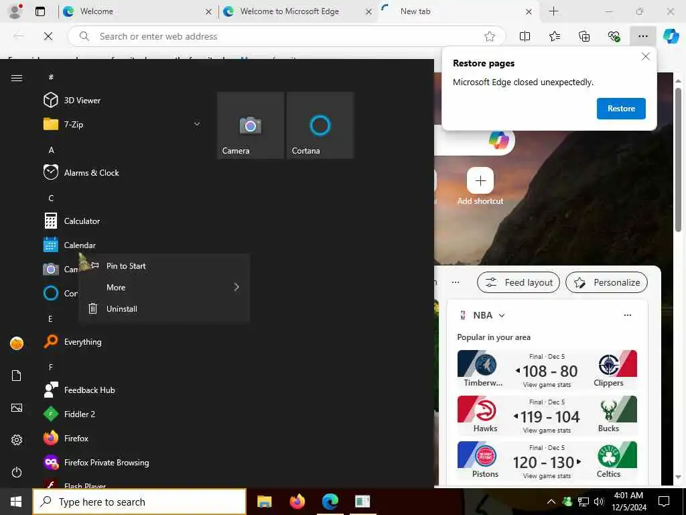686x515 pixels.
Task: Open File Explorer from taskbar
Action: (x=264, y=502)
